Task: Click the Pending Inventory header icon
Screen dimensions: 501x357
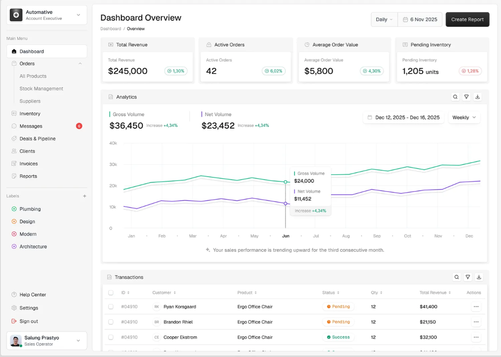Action: tap(405, 45)
